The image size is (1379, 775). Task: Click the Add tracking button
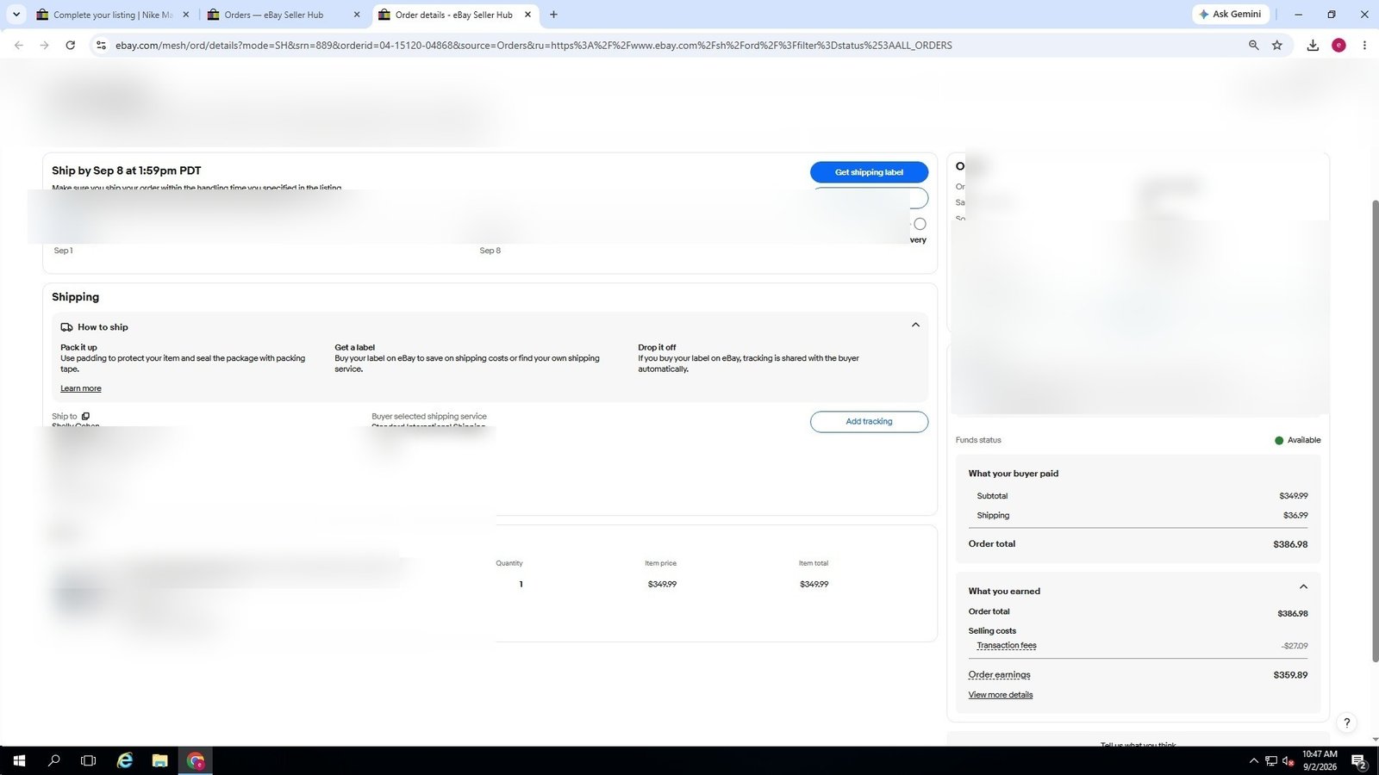coord(869,421)
